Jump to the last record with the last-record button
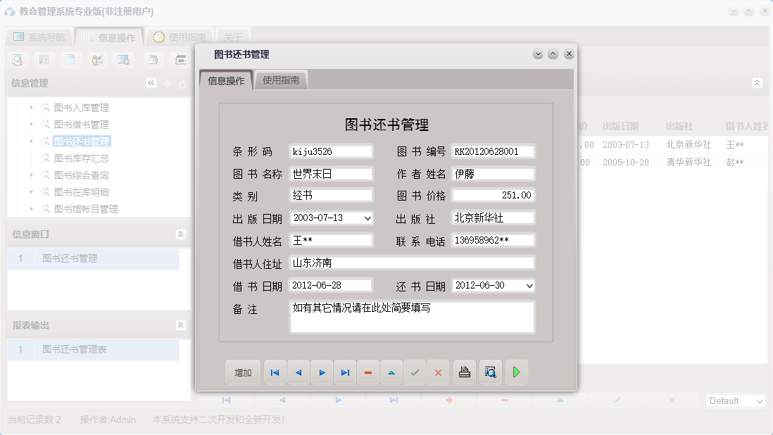 click(x=345, y=372)
